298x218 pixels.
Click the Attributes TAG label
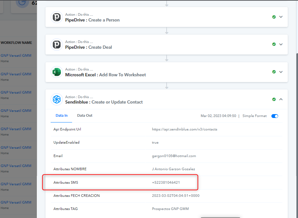[66, 209]
